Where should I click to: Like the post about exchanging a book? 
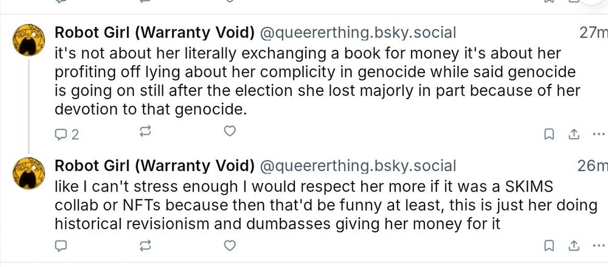coord(229,131)
